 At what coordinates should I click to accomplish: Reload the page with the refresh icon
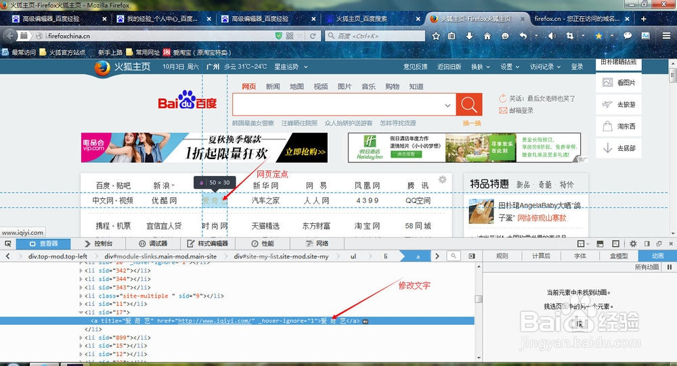(x=313, y=36)
